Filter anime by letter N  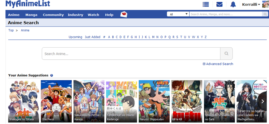click(x=157, y=37)
